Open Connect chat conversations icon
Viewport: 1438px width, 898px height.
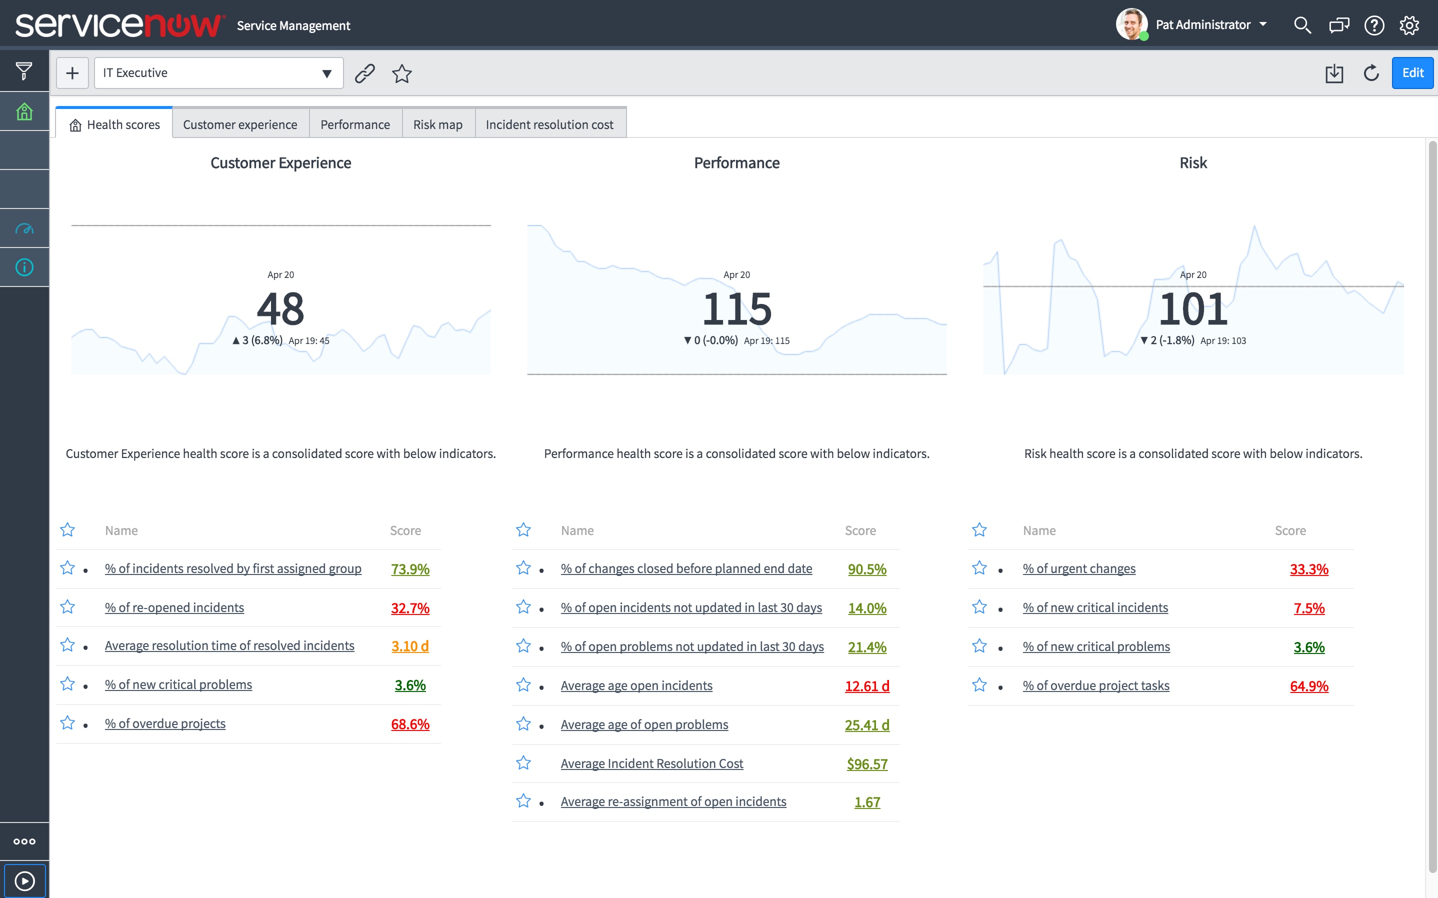coord(1338,25)
